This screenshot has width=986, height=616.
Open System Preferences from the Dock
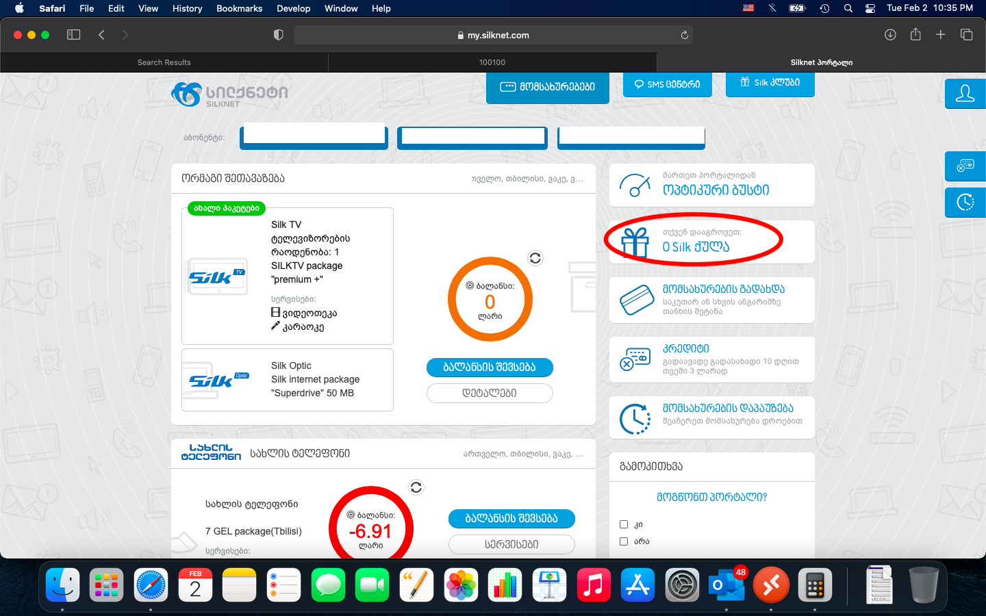click(682, 585)
